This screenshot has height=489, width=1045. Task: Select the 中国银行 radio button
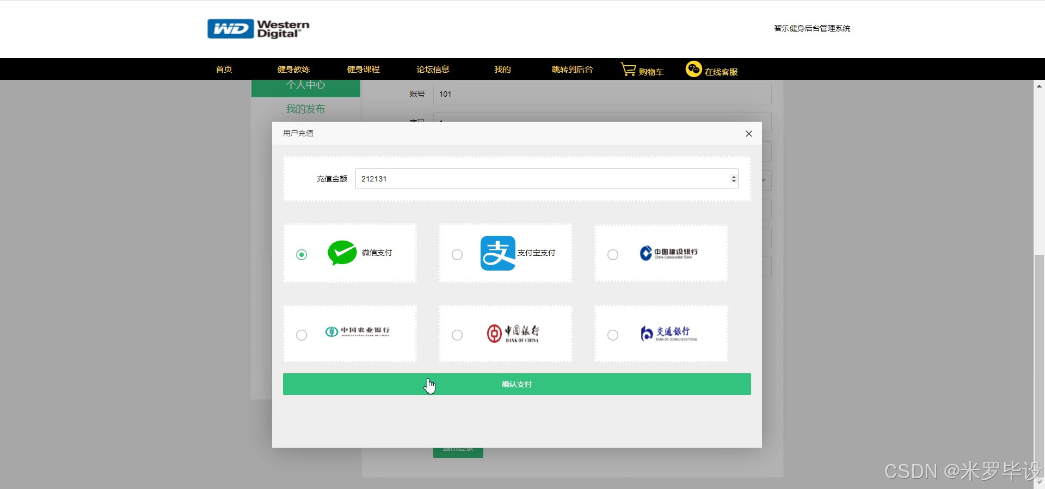pos(457,335)
